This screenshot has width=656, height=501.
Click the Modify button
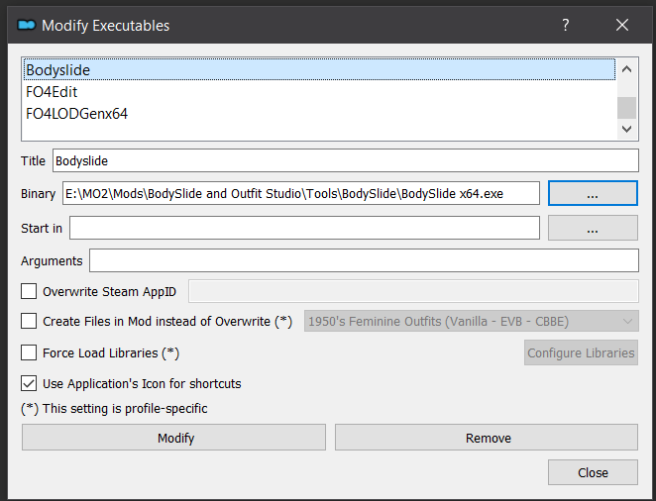point(173,438)
